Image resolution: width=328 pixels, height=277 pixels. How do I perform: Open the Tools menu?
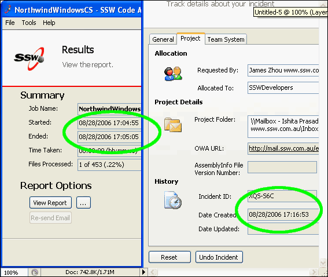[29, 23]
